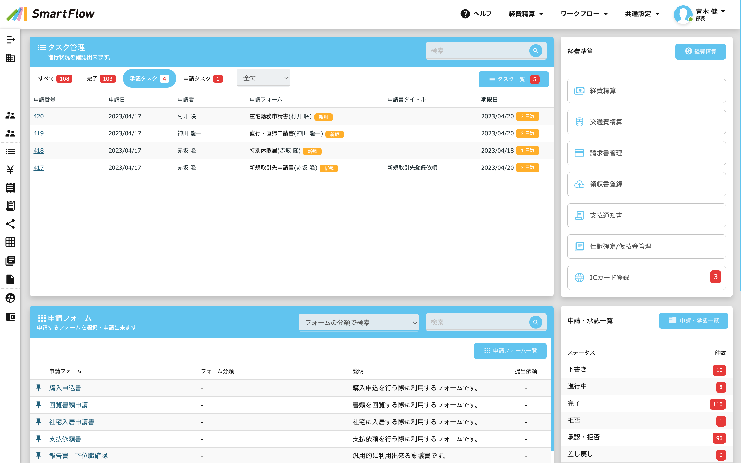The image size is (741, 463).
Task: Expand the sidebar menu arrow icon
Action: (10, 39)
